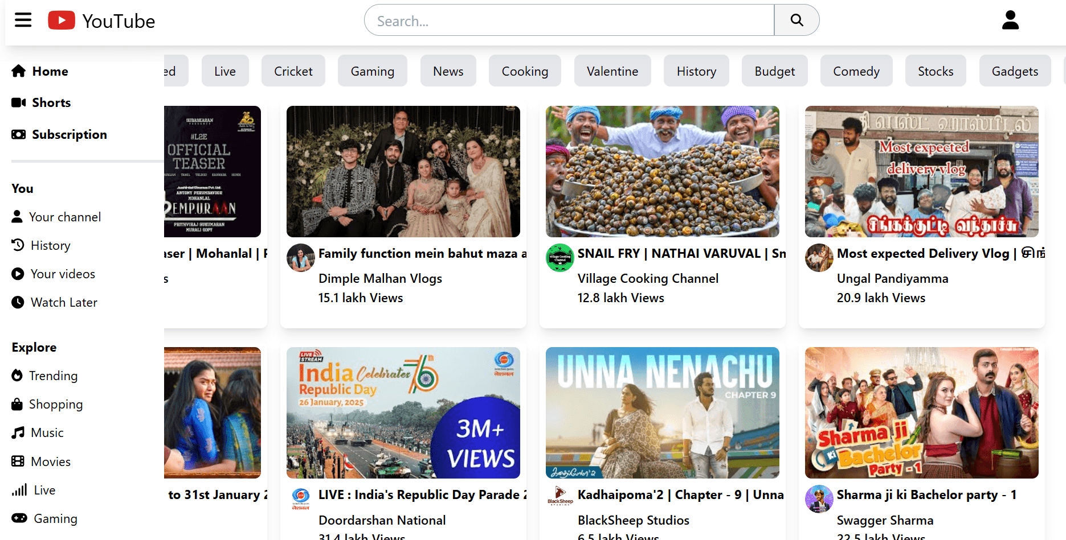Open Ungal Pandiyamma channel avatar
Image resolution: width=1066 pixels, height=540 pixels.
(819, 258)
